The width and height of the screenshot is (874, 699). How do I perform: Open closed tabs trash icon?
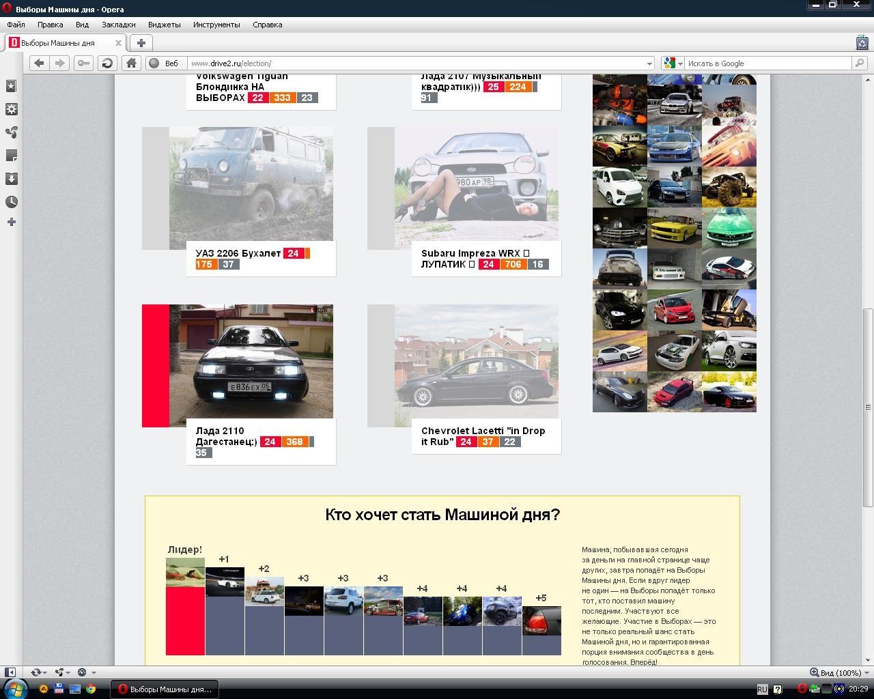pyautogui.click(x=862, y=42)
